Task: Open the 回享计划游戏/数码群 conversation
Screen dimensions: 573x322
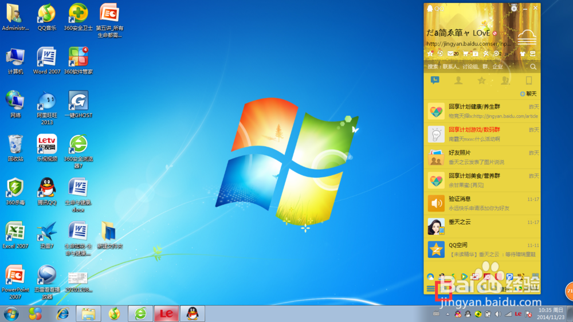Action: pos(482,134)
